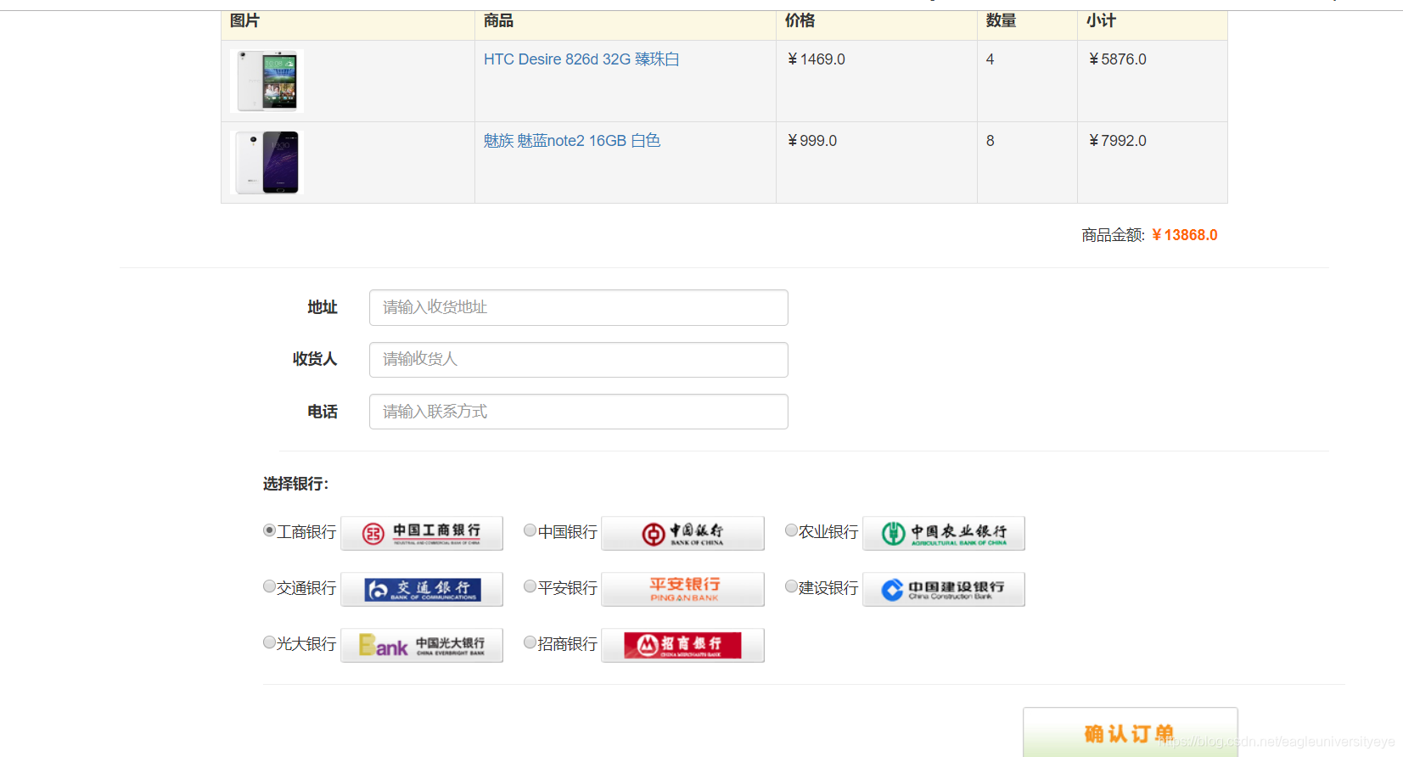Focus the 请输收货人 recipient field

(579, 360)
